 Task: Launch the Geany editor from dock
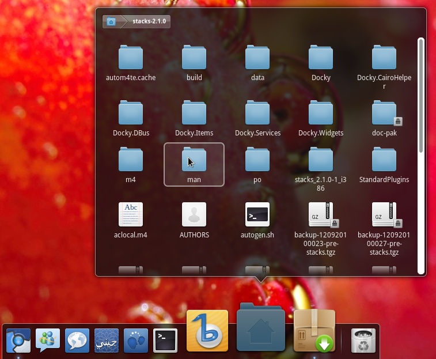(x=107, y=341)
